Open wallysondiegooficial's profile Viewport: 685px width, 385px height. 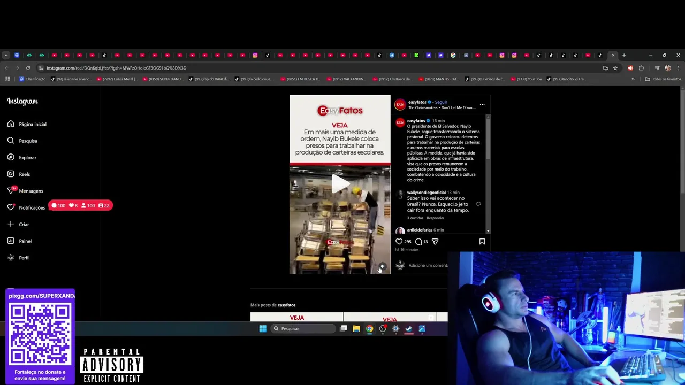point(426,192)
